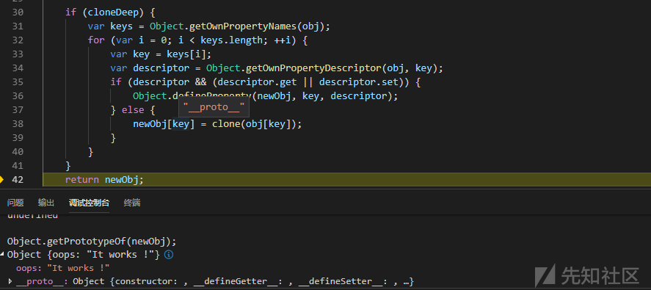Viewport: 651px width, 290px height.
Task: Click the "__proto__" hover tooltip
Action: coord(214,107)
